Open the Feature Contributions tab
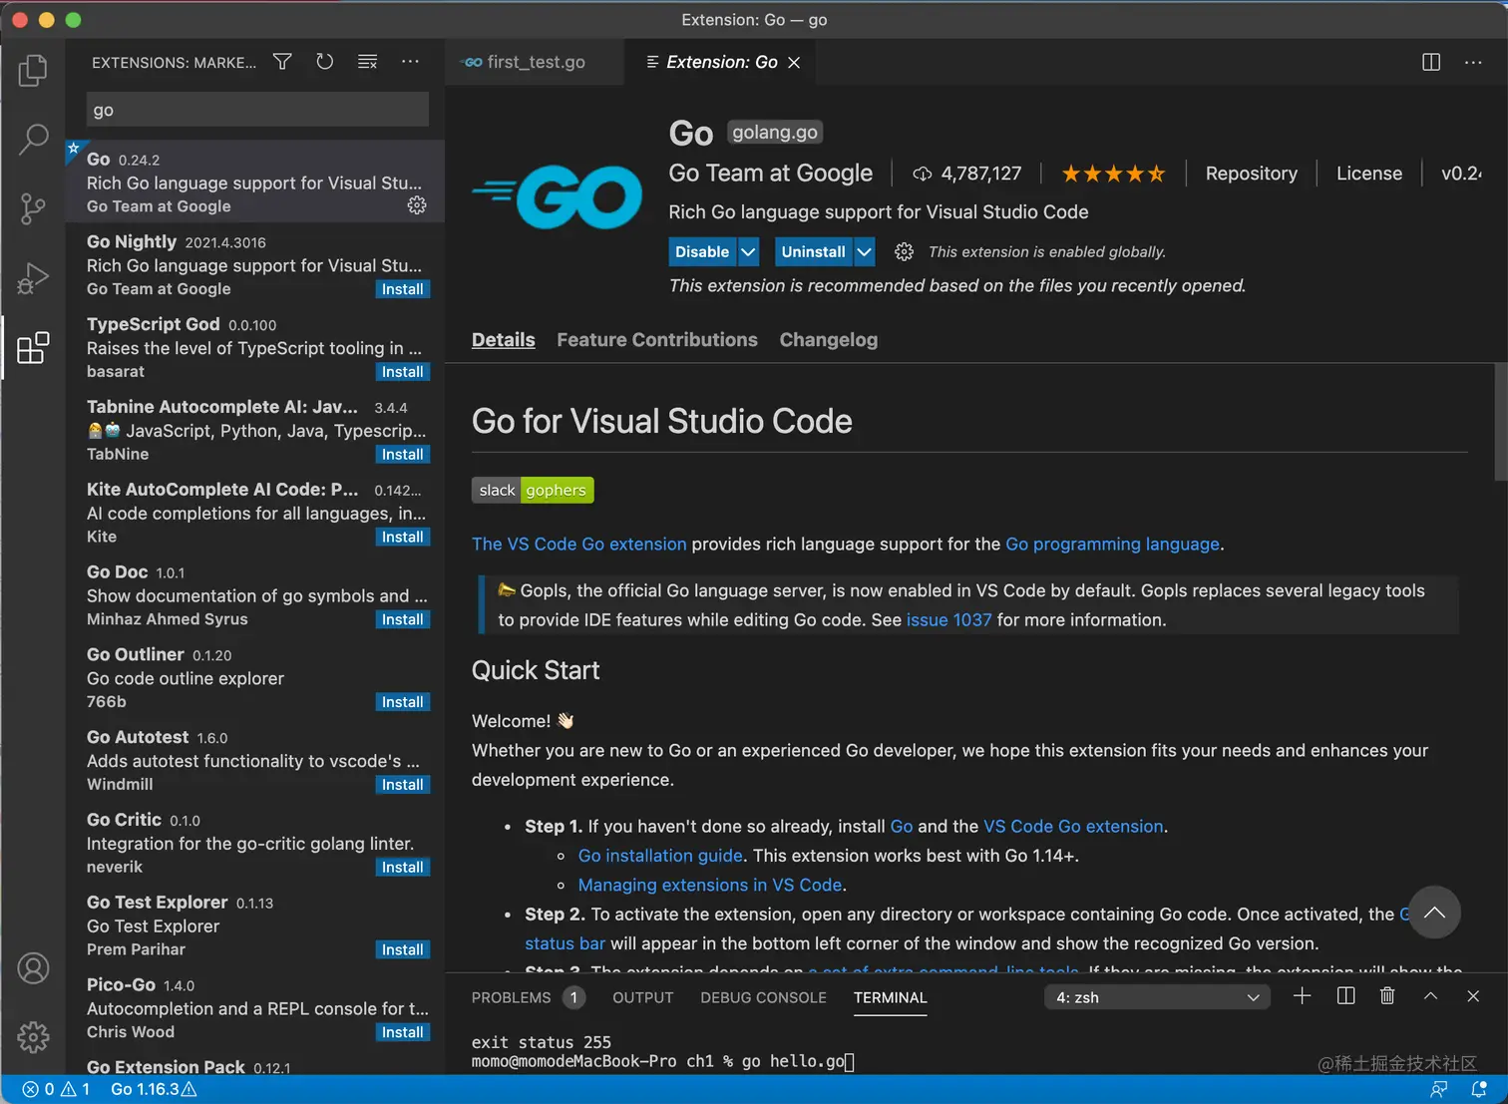 pos(657,340)
